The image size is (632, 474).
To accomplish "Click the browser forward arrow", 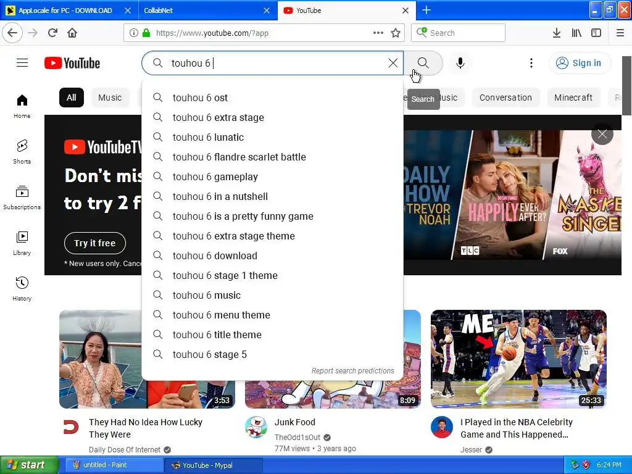I will point(33,33).
